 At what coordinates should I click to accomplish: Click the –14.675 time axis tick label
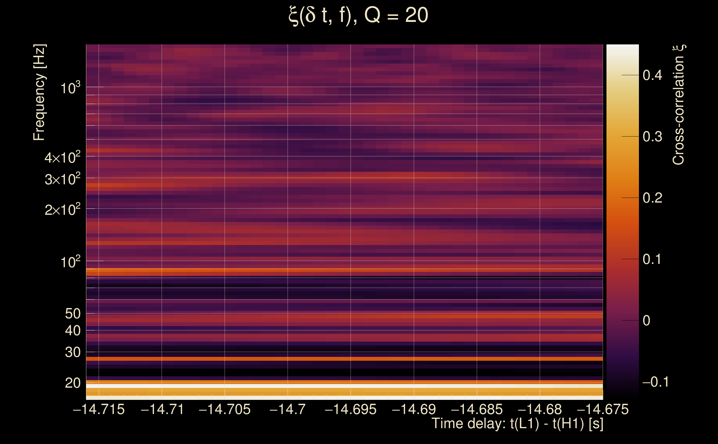pos(603,409)
